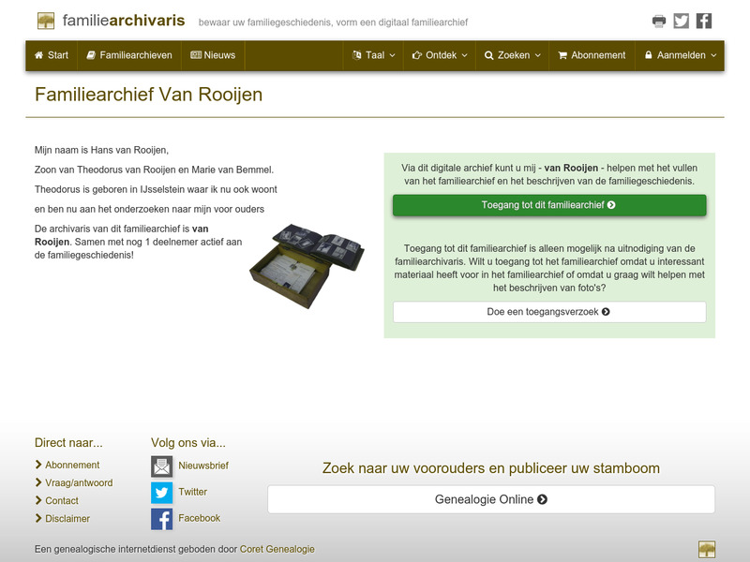Screen dimensions: 750x562
Task: Click the Nieuwsbrief envelope icon
Action: 161,465
